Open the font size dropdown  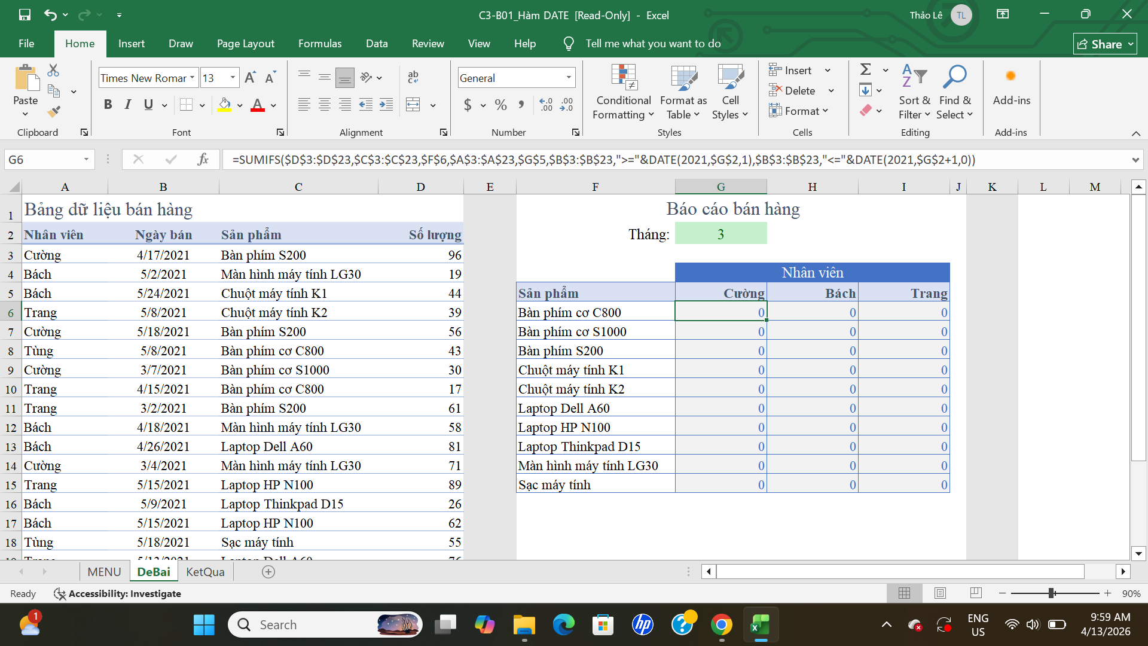233,78
